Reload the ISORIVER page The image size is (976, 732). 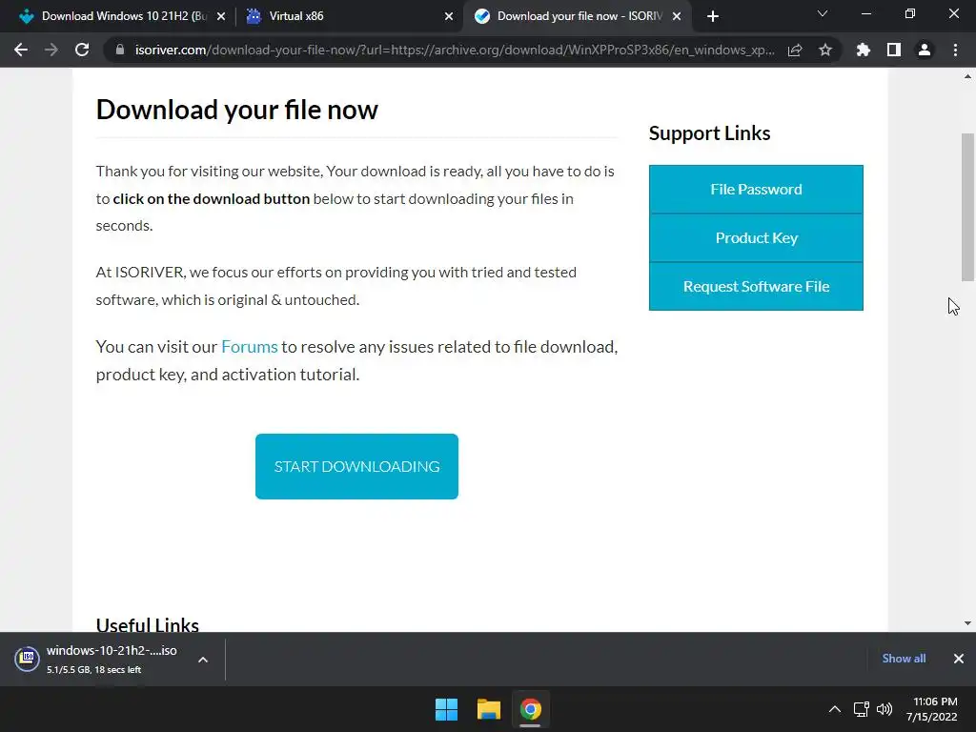coord(82,50)
